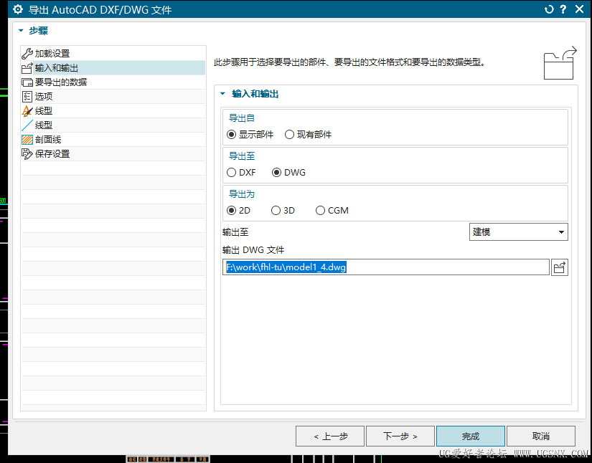Choose the DWG export format
The image size is (592, 463).
point(277,173)
